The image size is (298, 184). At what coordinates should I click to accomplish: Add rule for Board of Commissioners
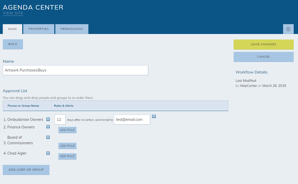click(x=67, y=146)
